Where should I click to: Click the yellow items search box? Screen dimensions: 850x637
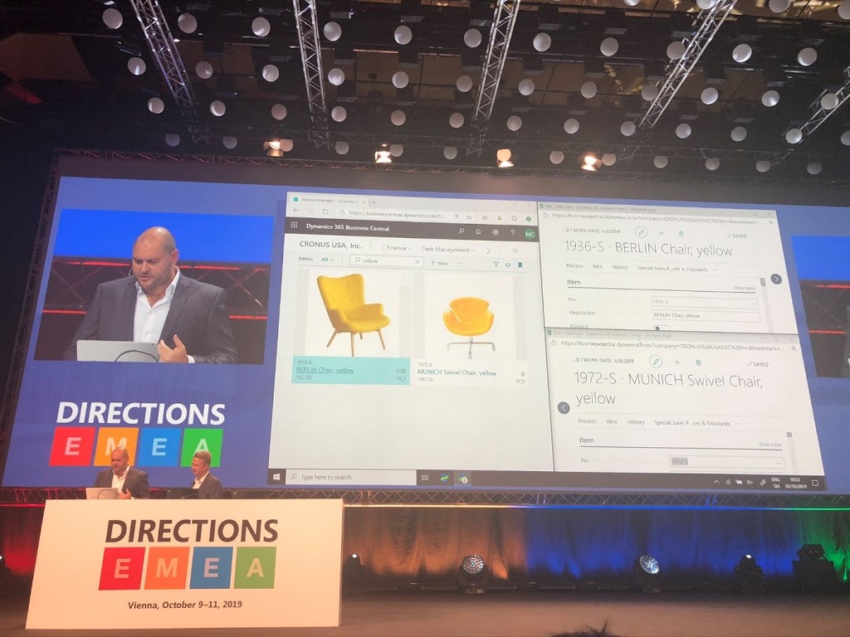[x=386, y=261]
